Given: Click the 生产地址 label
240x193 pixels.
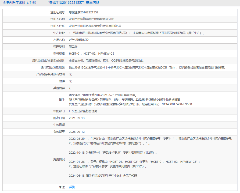Looking at the screenshot, I should pos(59,33).
